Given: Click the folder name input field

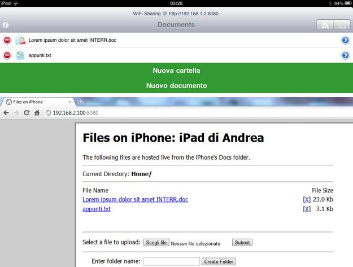Looking at the screenshot, I should coord(171,261).
